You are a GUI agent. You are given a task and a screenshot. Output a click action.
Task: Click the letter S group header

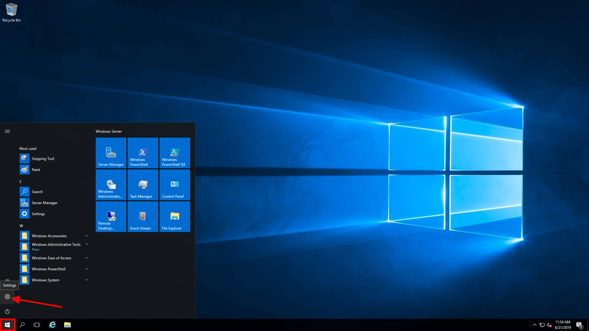21,181
